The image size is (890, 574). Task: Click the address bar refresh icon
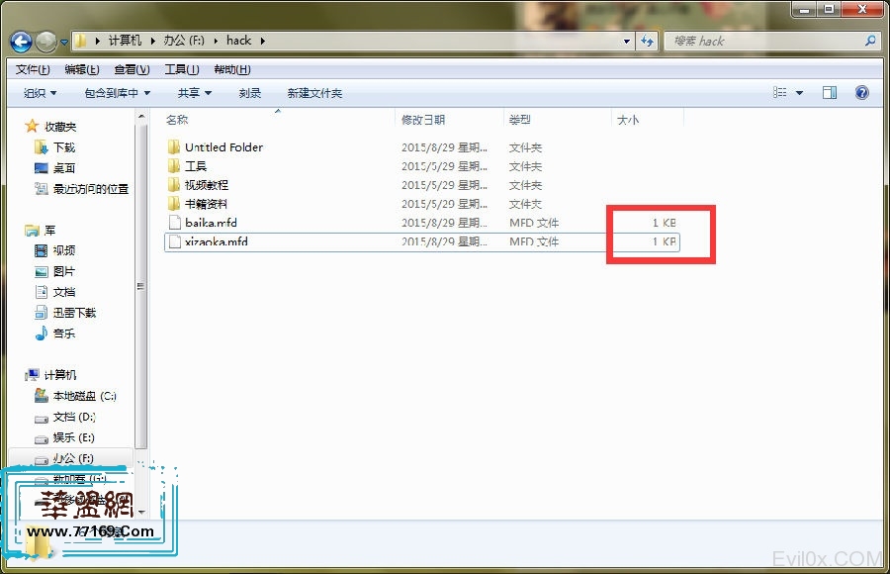648,42
